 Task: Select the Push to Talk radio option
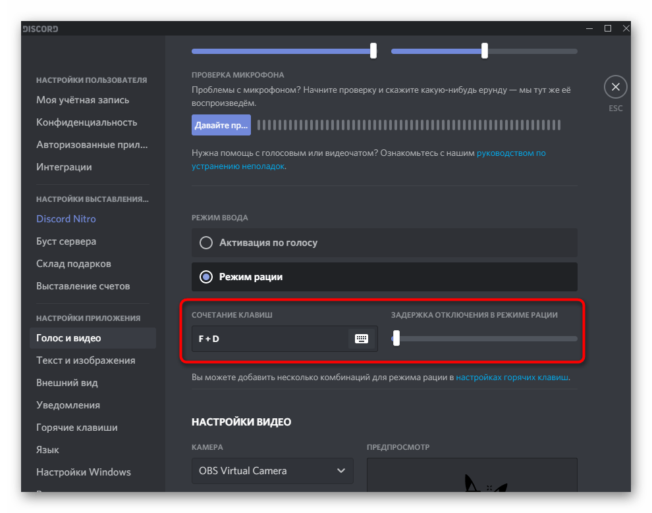click(x=384, y=277)
